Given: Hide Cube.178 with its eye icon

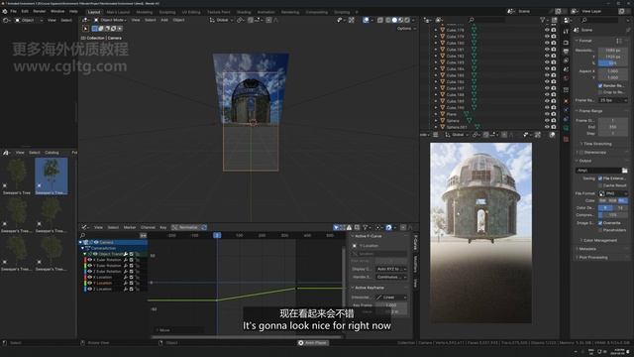Looking at the screenshot, I should pyautogui.click(x=547, y=30).
